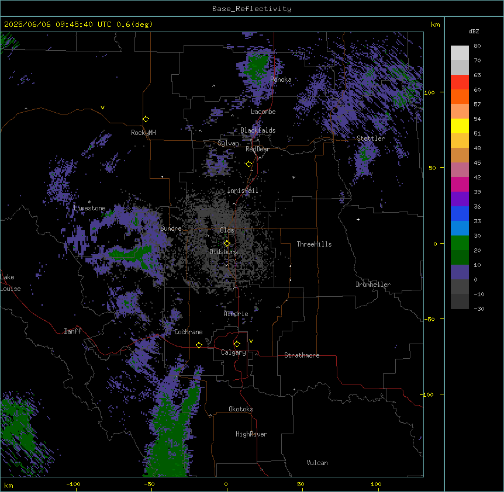Viewport: 504px width, 492px height.
Task: Select the light gray 80-70 dBZ legend color
Action: click(460, 53)
